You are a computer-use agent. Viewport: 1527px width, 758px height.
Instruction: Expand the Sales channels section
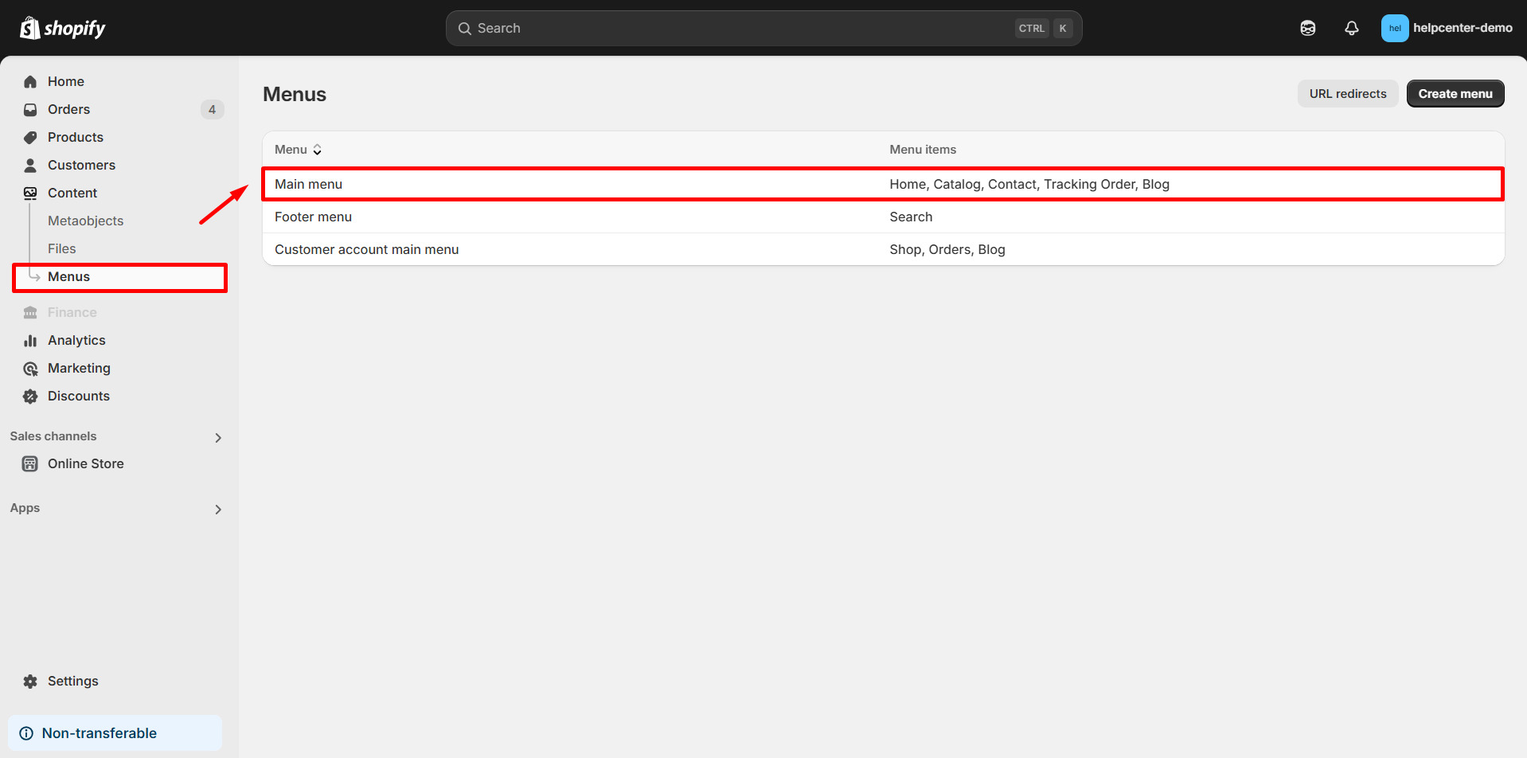click(217, 436)
